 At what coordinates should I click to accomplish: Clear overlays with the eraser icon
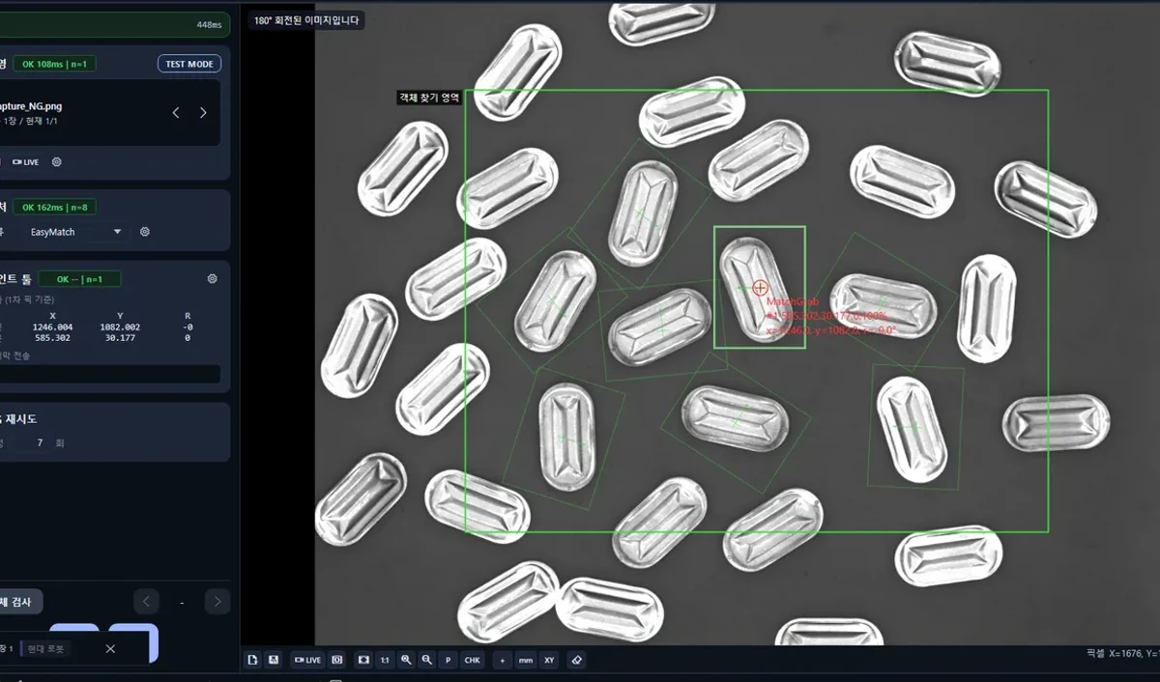pos(577,660)
